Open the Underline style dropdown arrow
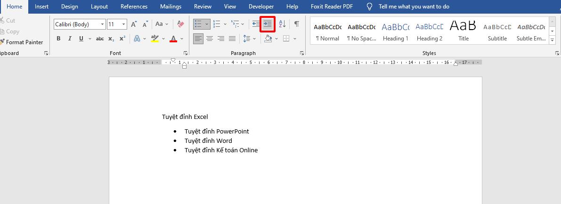Image resolution: width=561 pixels, height=204 pixels. point(90,39)
